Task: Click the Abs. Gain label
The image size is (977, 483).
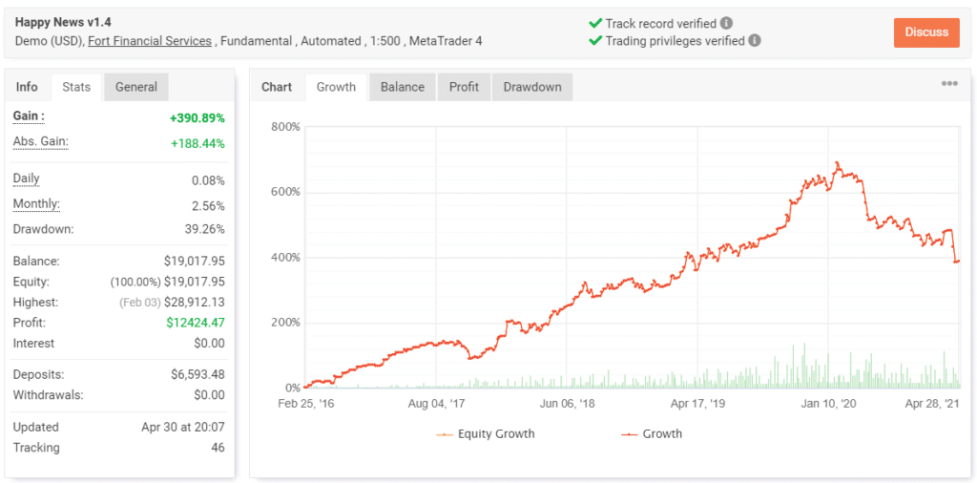Action: [40, 141]
